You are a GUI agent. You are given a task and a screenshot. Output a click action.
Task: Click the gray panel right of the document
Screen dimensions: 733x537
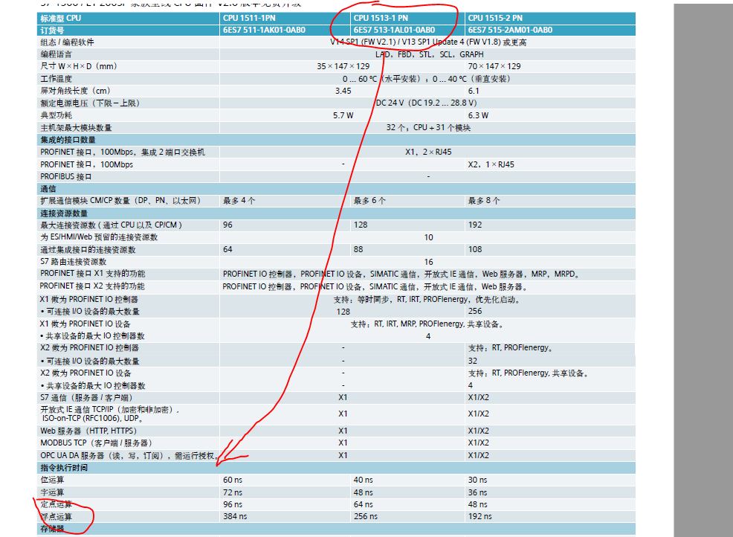click(x=703, y=268)
